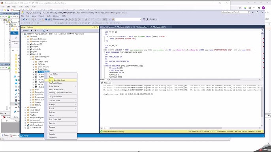The height and width of the screenshot is (152, 271).
Task: Click the query editor horizontal scrollbar
Action: click(184, 80)
